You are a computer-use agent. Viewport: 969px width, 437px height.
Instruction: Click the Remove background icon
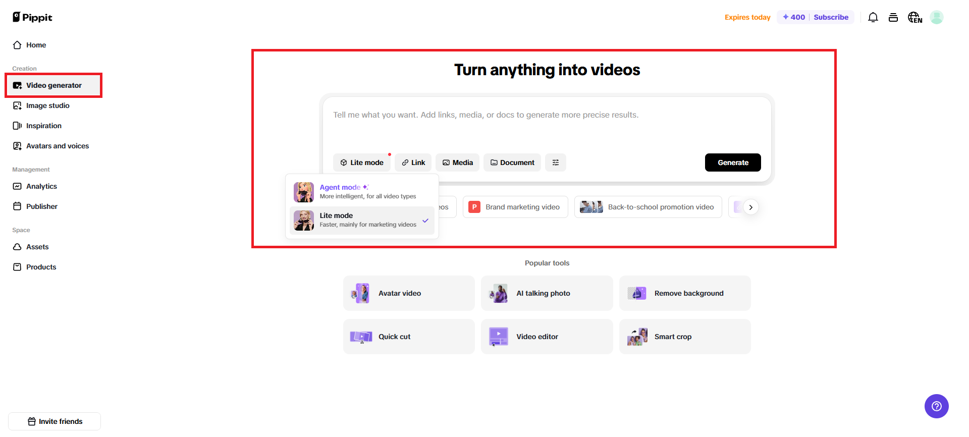coord(637,293)
